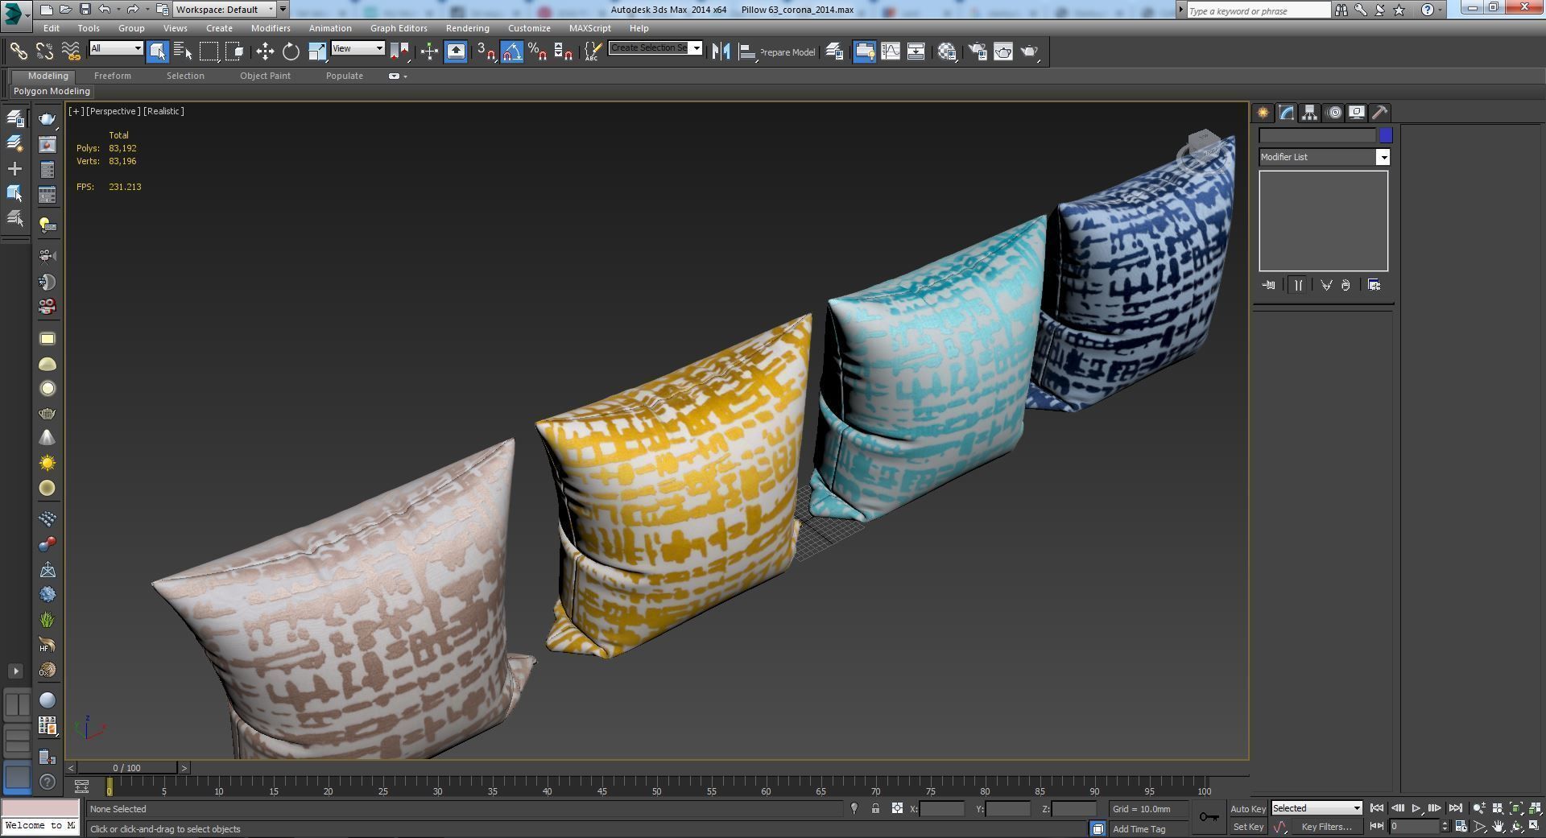Viewport: 1546px width, 838px height.
Task: Click the Align tool icon
Action: (747, 52)
